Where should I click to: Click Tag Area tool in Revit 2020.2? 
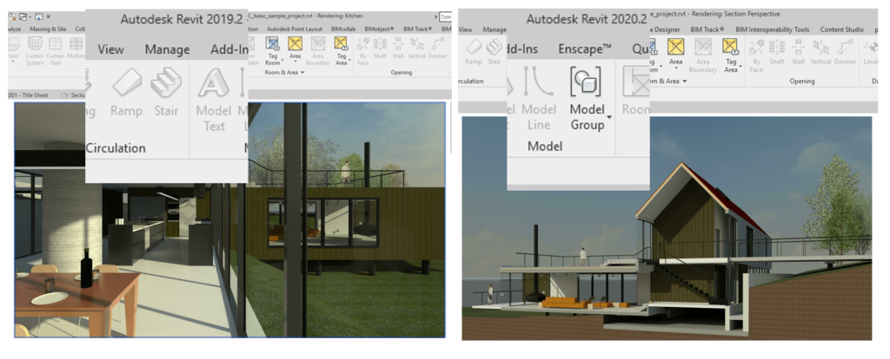(730, 55)
